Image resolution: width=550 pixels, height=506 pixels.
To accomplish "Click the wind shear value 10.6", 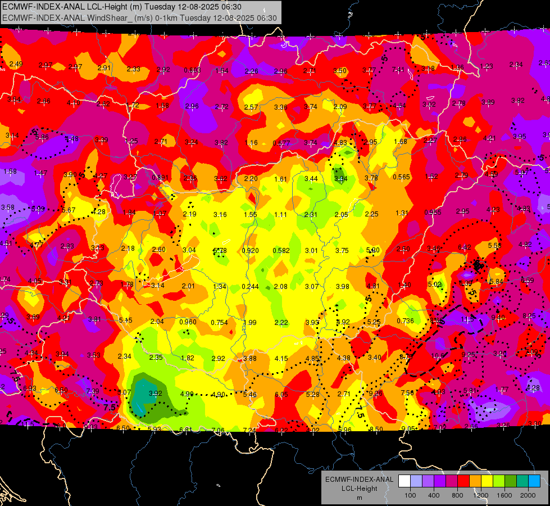I will [437, 356].
